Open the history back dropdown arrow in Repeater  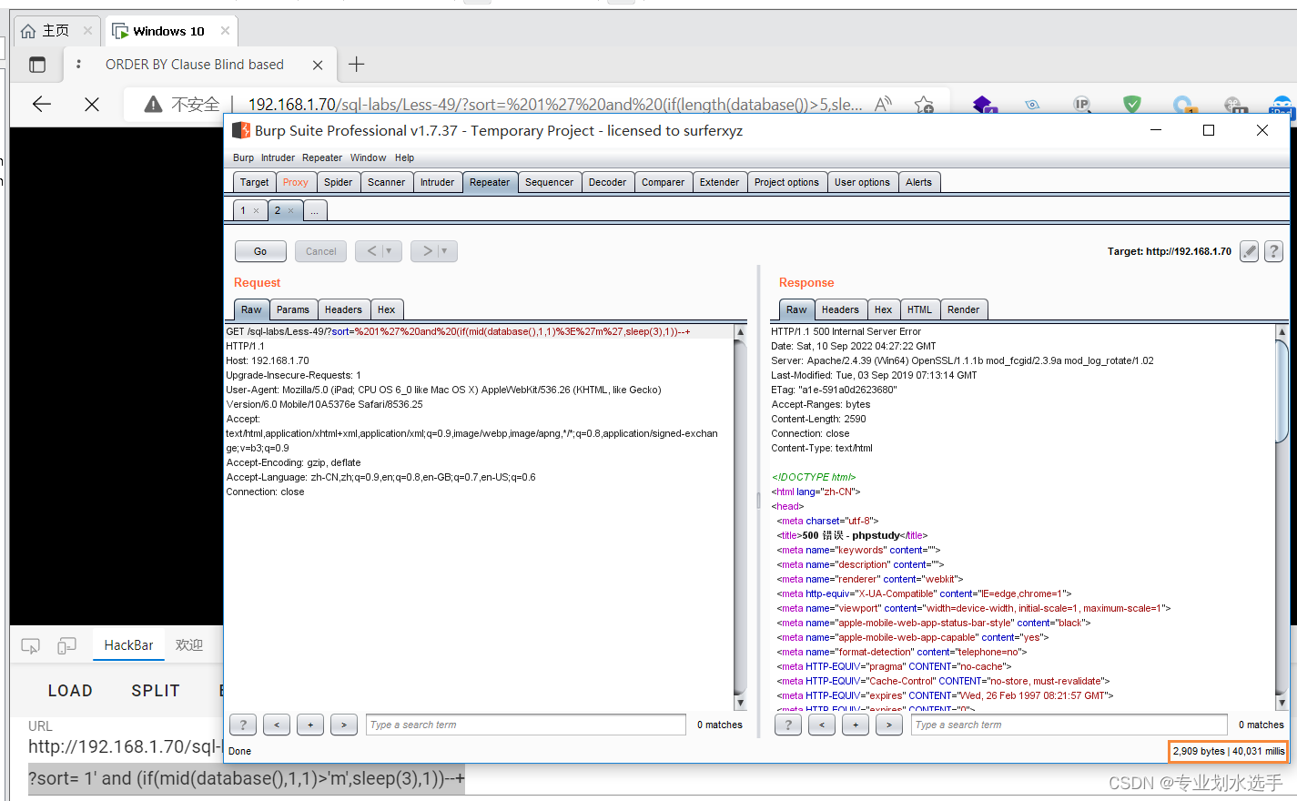pyautogui.click(x=389, y=251)
